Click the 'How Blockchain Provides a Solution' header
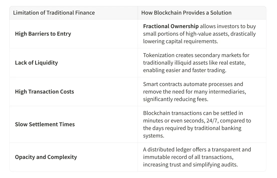277x178 pixels. tap(186, 13)
